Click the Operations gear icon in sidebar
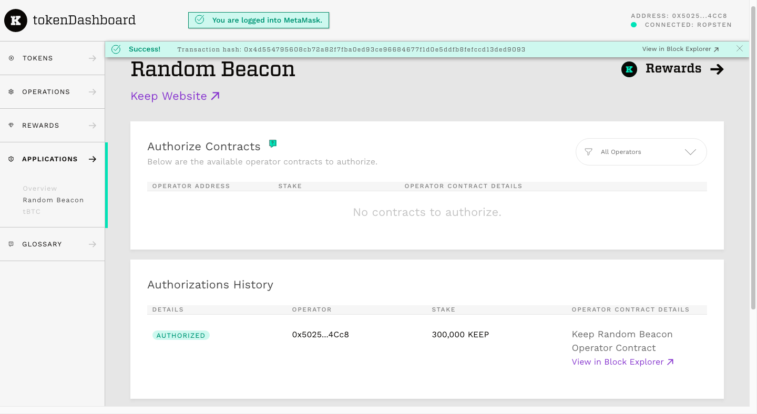757x414 pixels. point(12,92)
